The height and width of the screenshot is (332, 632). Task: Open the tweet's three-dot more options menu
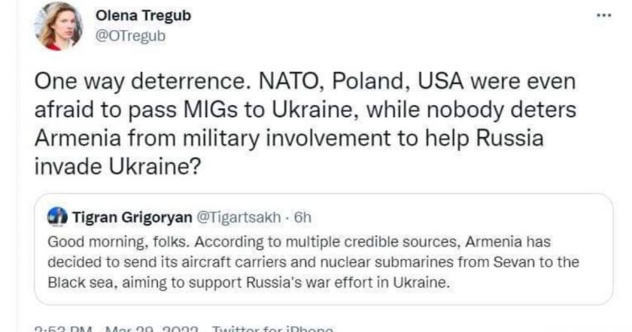(603, 16)
